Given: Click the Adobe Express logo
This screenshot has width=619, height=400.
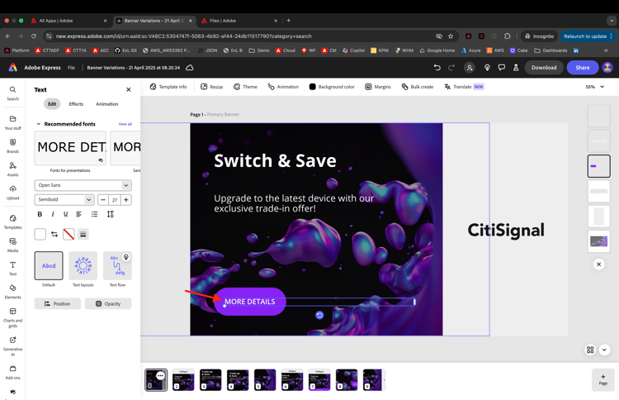Looking at the screenshot, I should pyautogui.click(x=13, y=68).
